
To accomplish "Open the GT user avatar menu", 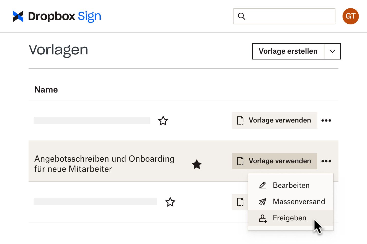I will (350, 16).
